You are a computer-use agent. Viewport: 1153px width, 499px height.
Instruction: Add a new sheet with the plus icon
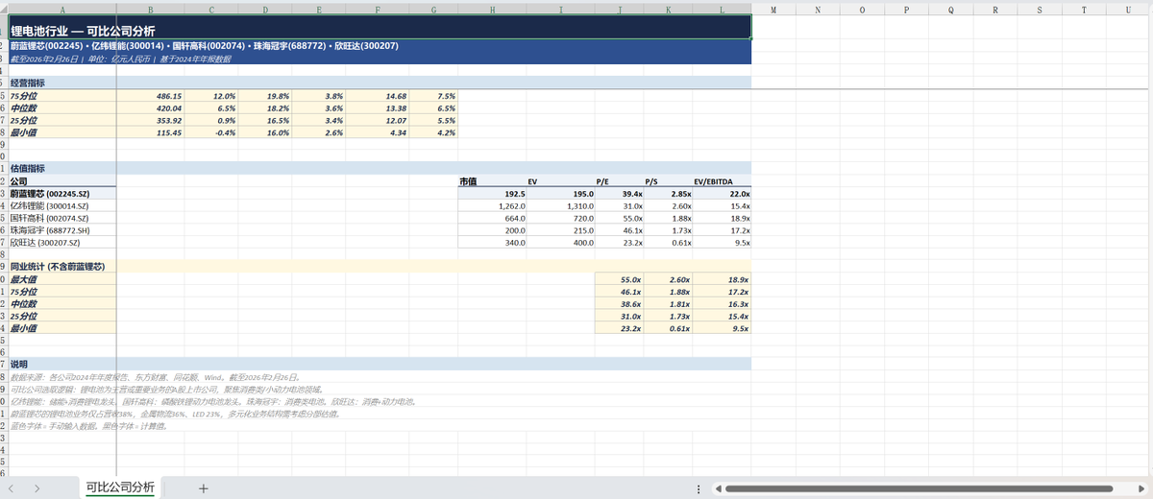click(203, 487)
